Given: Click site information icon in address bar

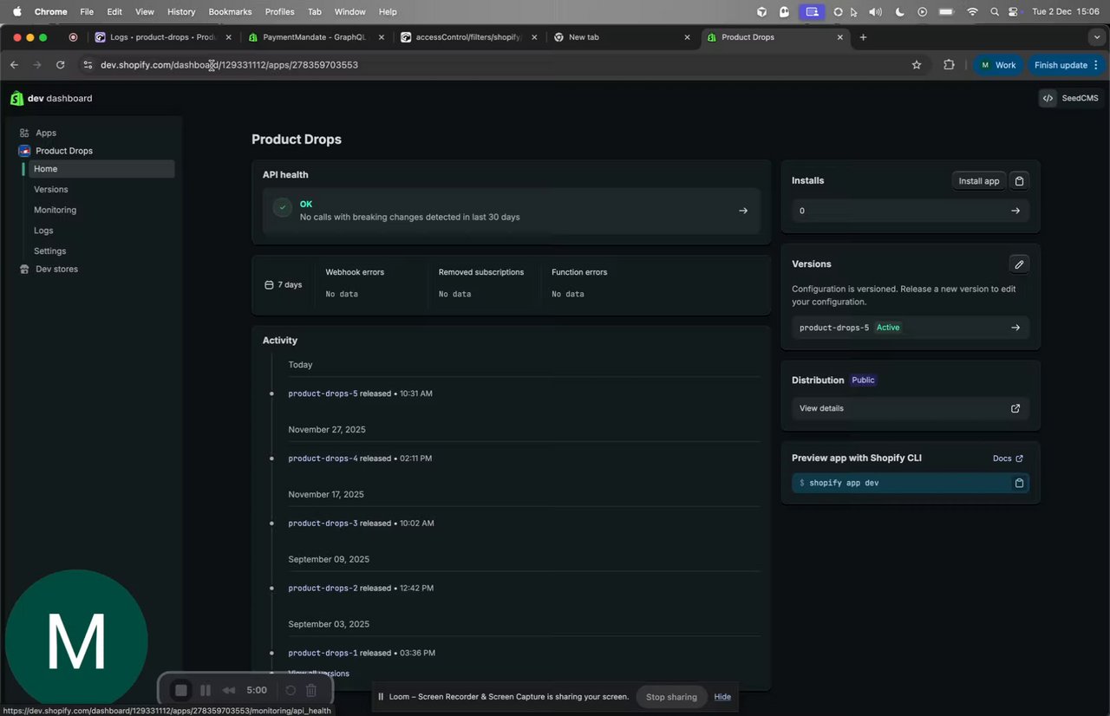Looking at the screenshot, I should (x=87, y=65).
